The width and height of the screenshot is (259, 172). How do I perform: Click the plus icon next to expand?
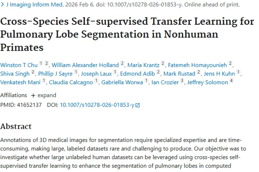coord(33,95)
